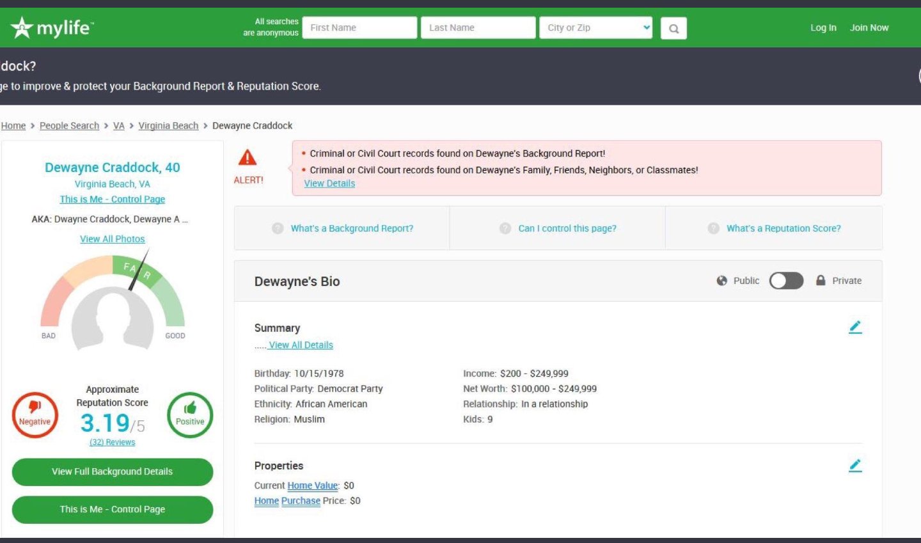Screen dimensions: 921x543
Task: Click the Join Now link
Action: coord(869,28)
